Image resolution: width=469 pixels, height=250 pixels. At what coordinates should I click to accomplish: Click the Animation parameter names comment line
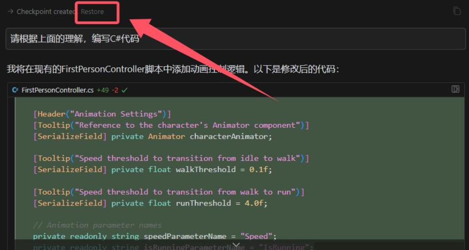click(97, 225)
